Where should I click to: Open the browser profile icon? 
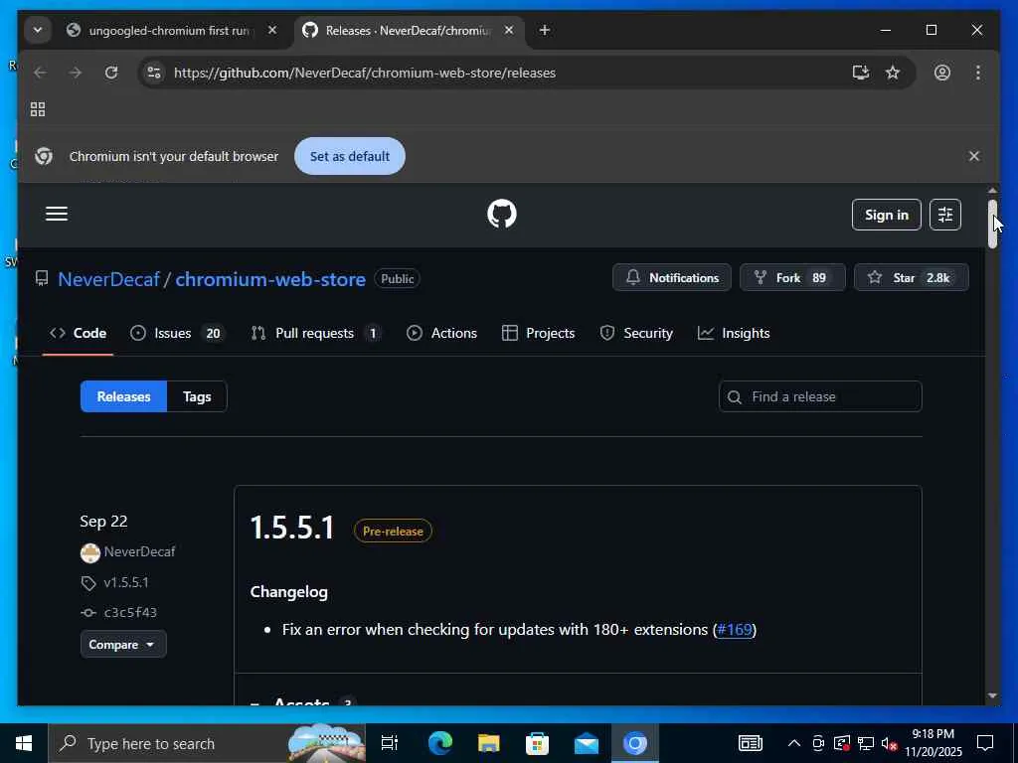click(x=942, y=73)
